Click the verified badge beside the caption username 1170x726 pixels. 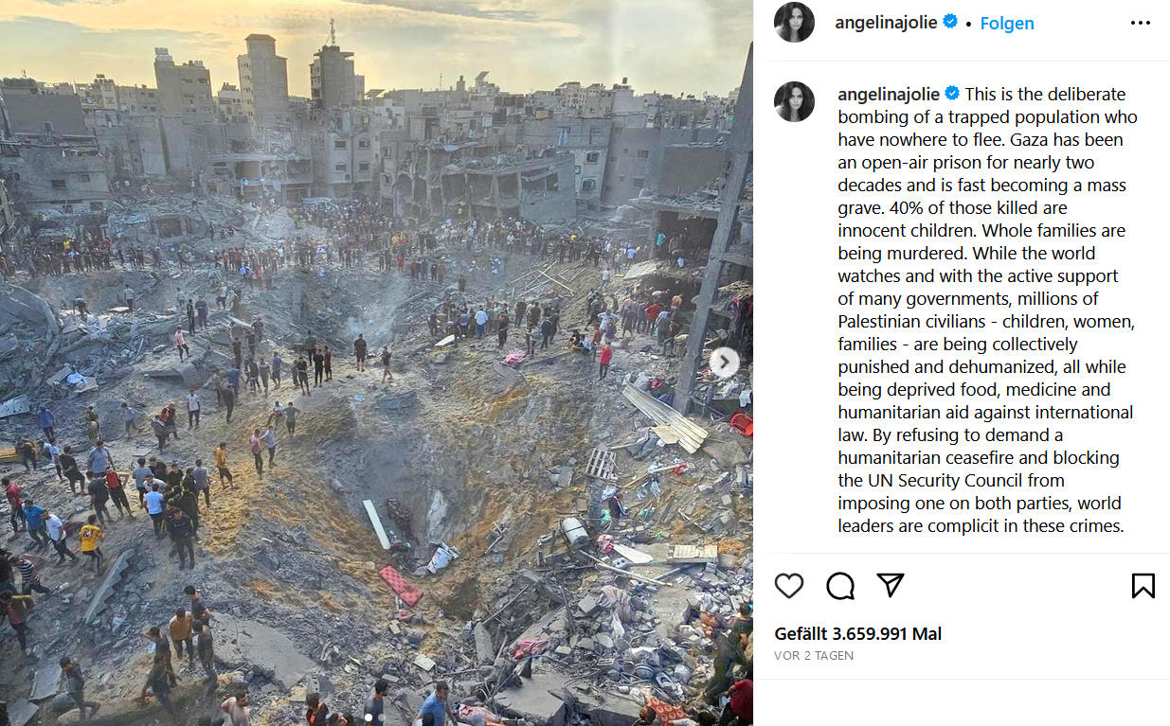point(952,94)
